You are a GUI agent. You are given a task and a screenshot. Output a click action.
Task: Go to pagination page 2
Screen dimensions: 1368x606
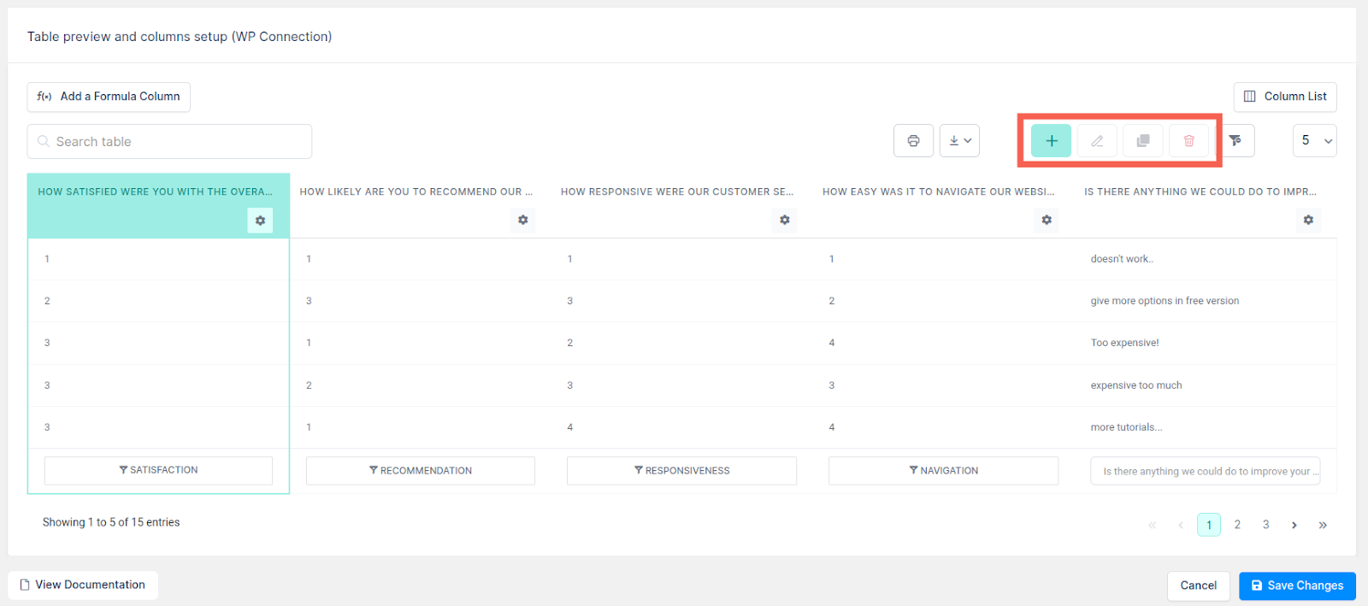(1237, 525)
